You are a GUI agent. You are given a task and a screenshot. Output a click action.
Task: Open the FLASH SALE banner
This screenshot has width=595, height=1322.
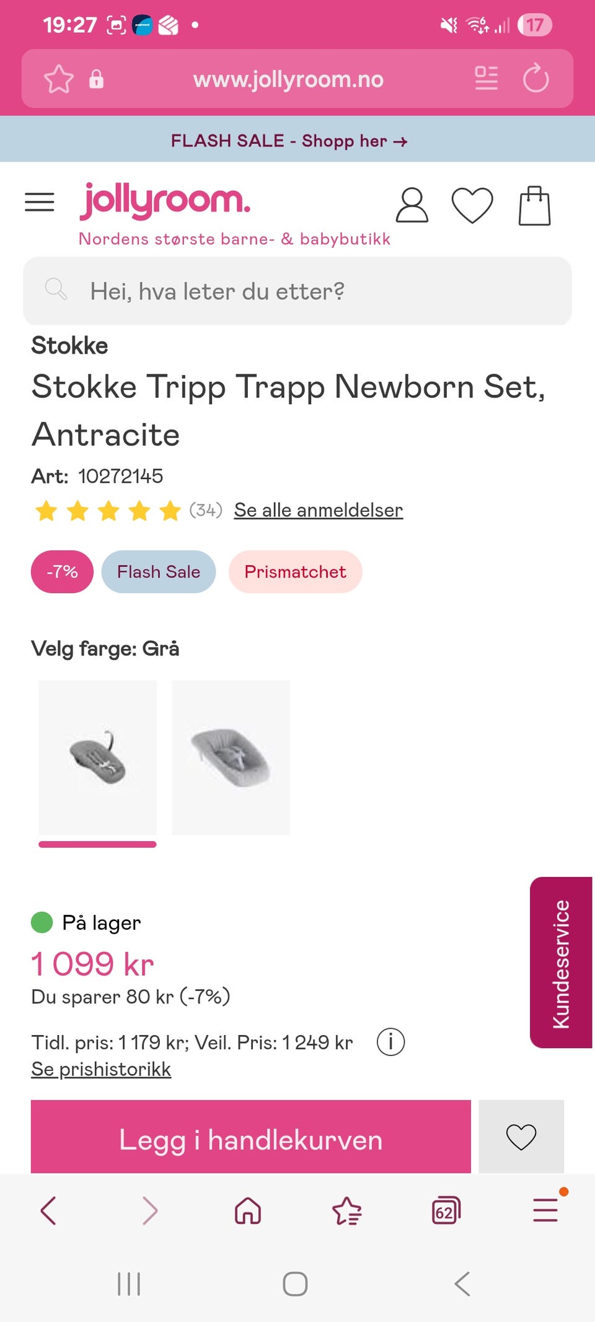[289, 141]
